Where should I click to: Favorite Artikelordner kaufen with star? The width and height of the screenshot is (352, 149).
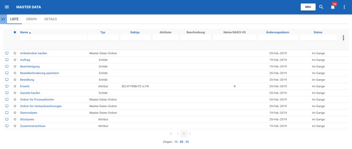[x=15, y=53]
